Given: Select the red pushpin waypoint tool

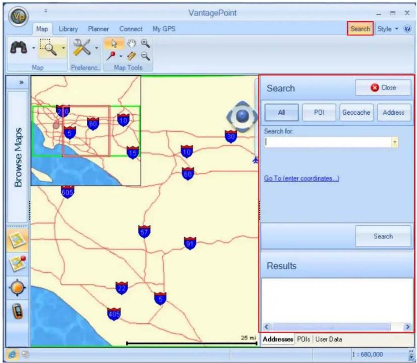Looking at the screenshot, I should (111, 56).
